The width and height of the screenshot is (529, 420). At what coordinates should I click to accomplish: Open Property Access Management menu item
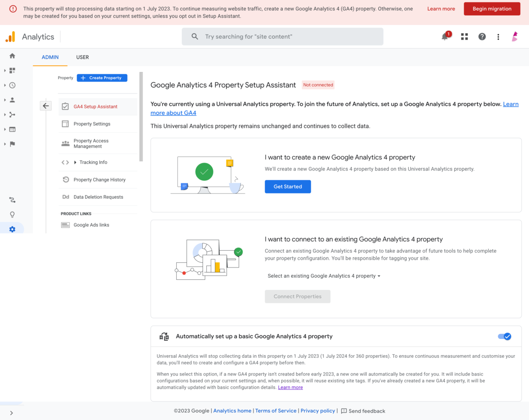coord(98,143)
